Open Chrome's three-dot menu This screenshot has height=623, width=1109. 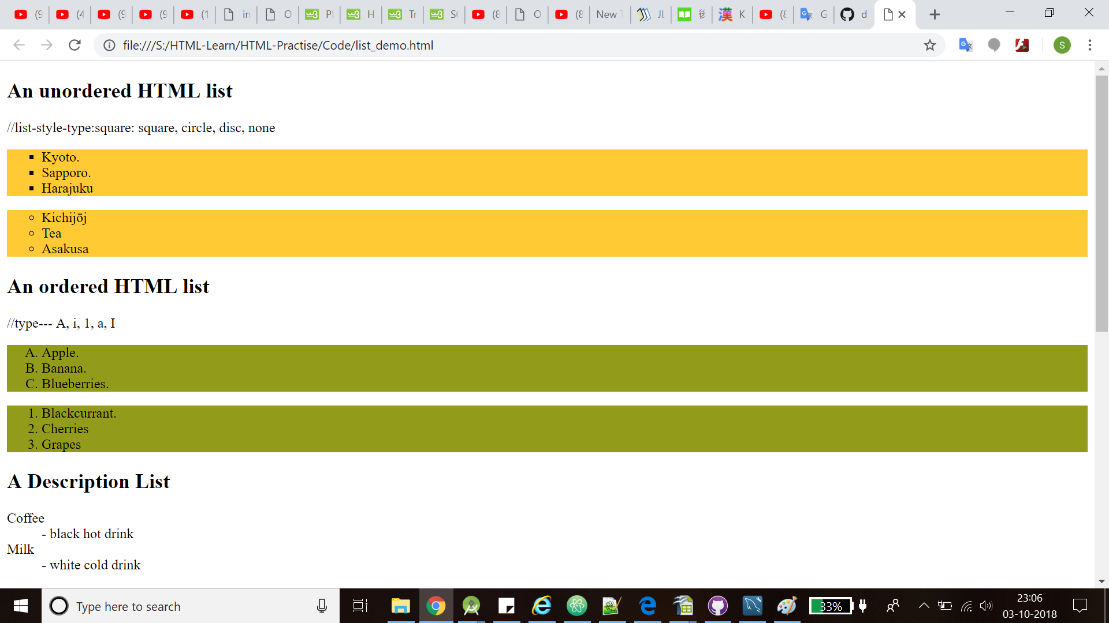(x=1091, y=45)
